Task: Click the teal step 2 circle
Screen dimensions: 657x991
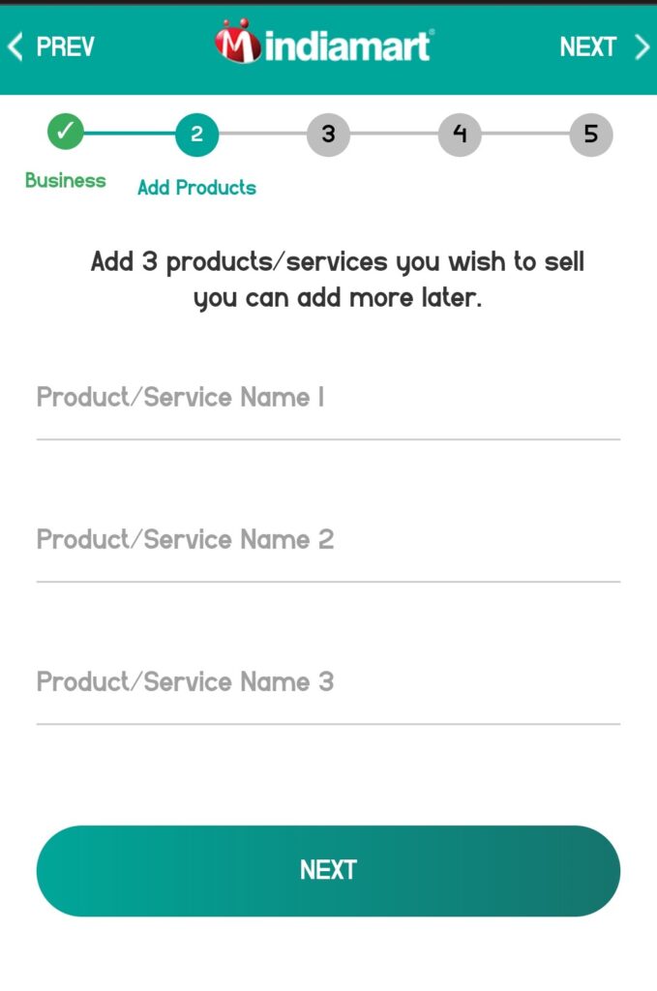Action: [196, 135]
